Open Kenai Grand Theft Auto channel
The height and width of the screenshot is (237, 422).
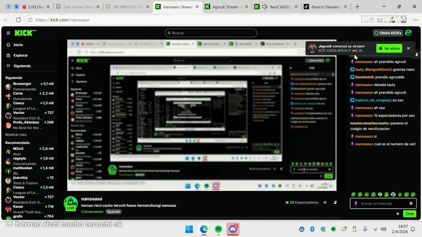coord(30,209)
